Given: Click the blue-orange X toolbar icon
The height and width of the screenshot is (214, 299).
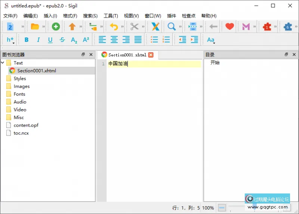Looking at the screenshot, I should [155, 27].
